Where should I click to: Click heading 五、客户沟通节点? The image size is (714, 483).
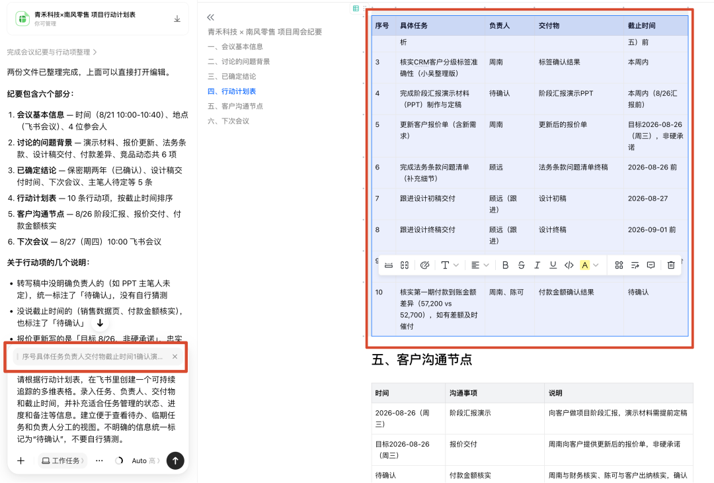coord(422,360)
